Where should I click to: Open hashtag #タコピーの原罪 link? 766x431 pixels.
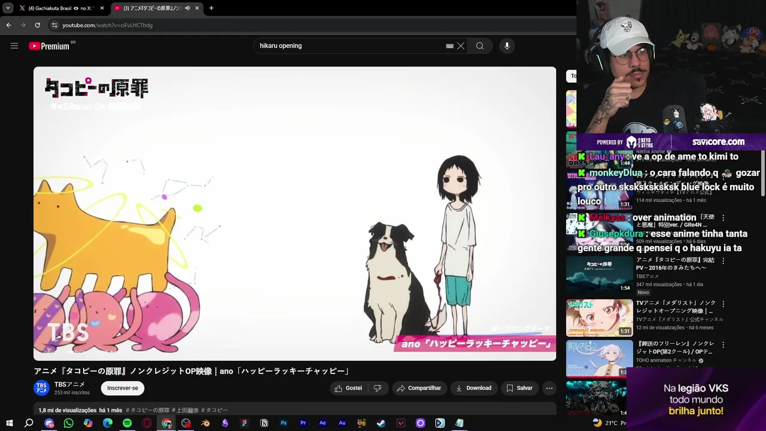point(148,410)
